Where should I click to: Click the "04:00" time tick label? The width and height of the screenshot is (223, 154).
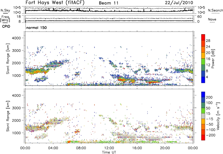coord(53,148)
